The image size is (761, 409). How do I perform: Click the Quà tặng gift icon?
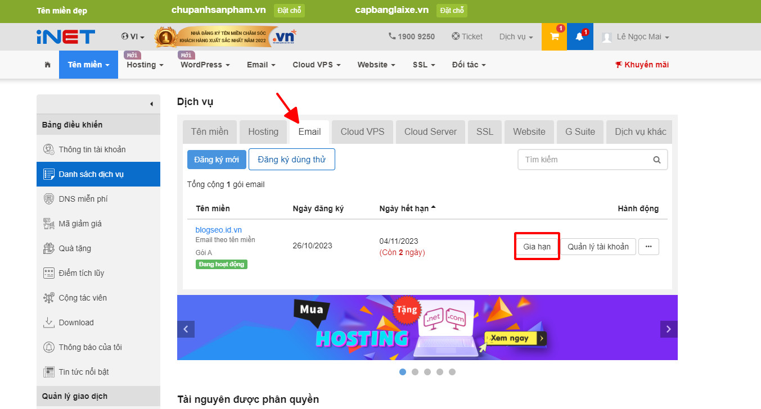(49, 248)
